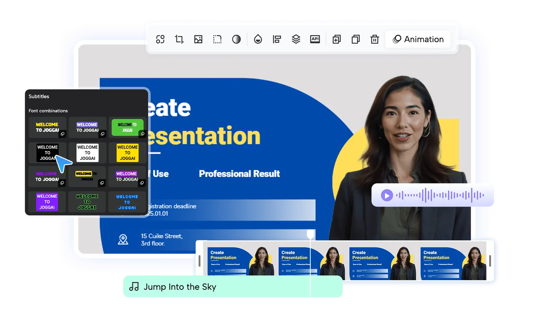Screen dimensions: 534x335
Task: Play the voice audio waveform clip
Action: [387, 195]
